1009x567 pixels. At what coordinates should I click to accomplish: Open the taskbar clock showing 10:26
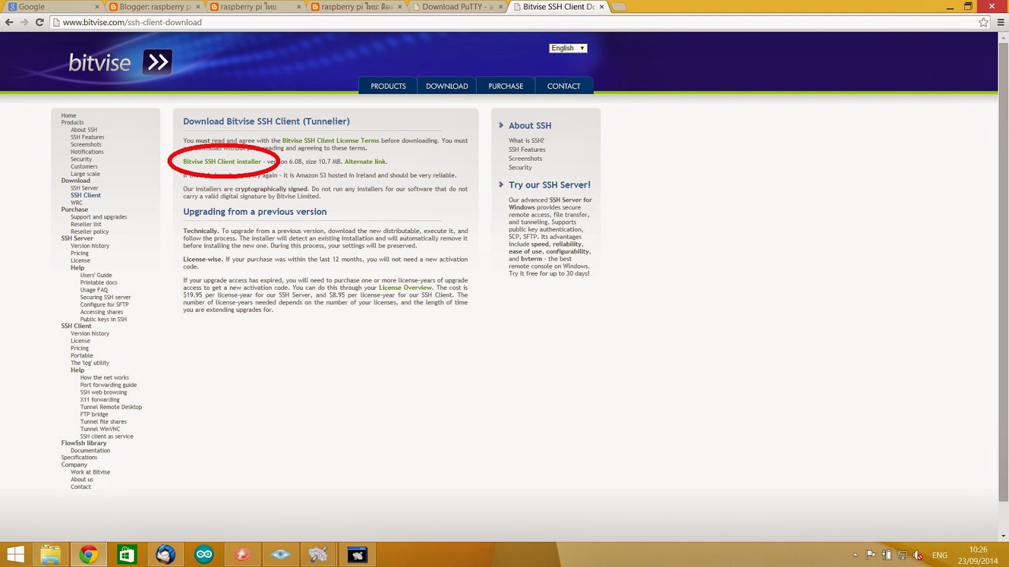[977, 555]
